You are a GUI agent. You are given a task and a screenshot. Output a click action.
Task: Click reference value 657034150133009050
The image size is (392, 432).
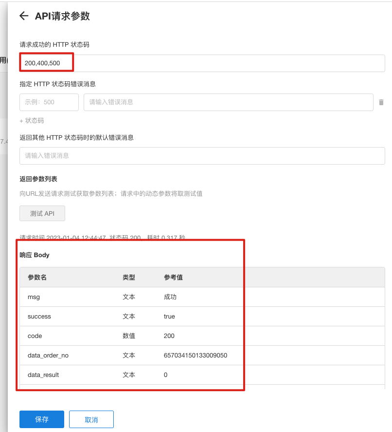pos(196,356)
